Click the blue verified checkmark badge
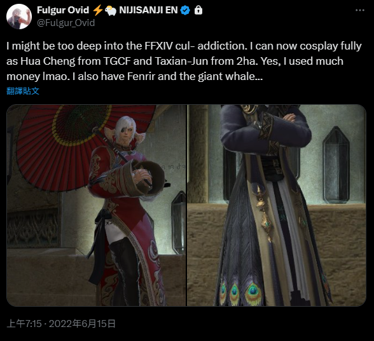Viewport: 374px width, 341px height. coord(185,10)
